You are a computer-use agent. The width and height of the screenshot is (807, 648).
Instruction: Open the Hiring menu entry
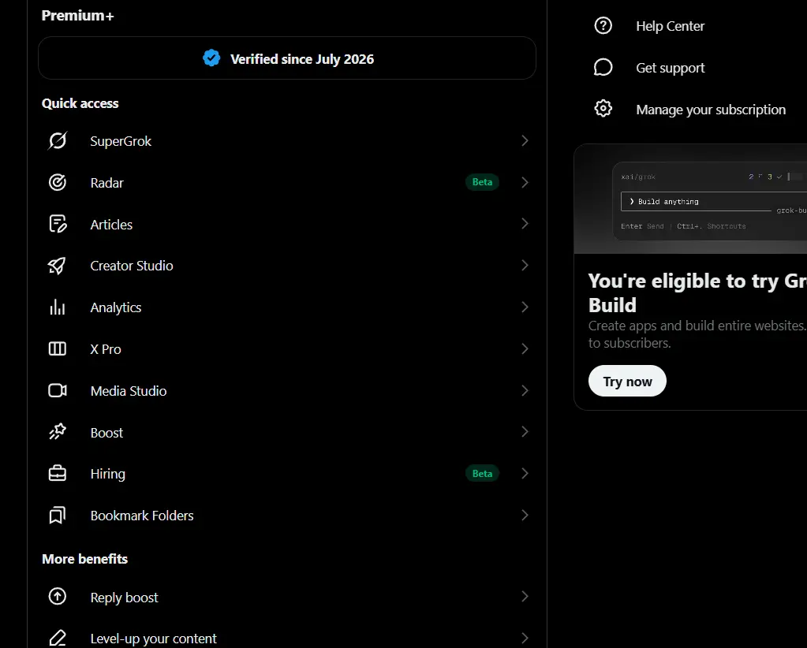(287, 474)
